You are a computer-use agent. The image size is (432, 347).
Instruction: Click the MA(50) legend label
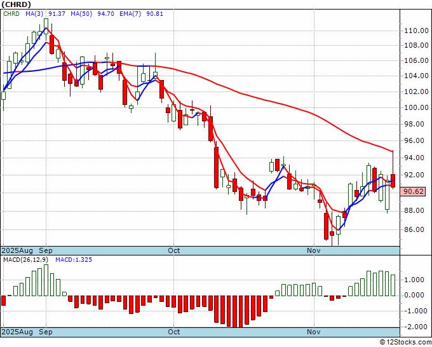pyautogui.click(x=81, y=14)
